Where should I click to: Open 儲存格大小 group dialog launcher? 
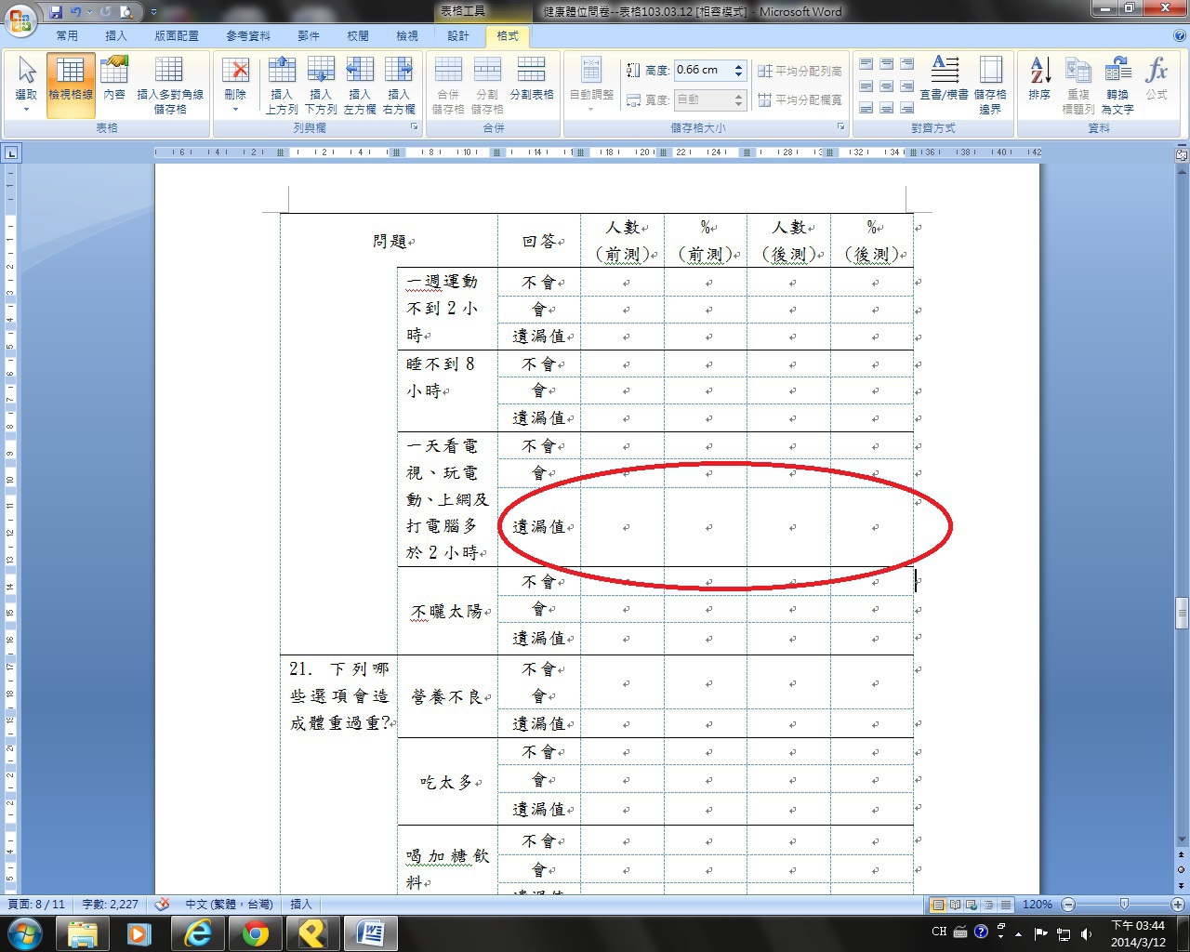[x=840, y=127]
